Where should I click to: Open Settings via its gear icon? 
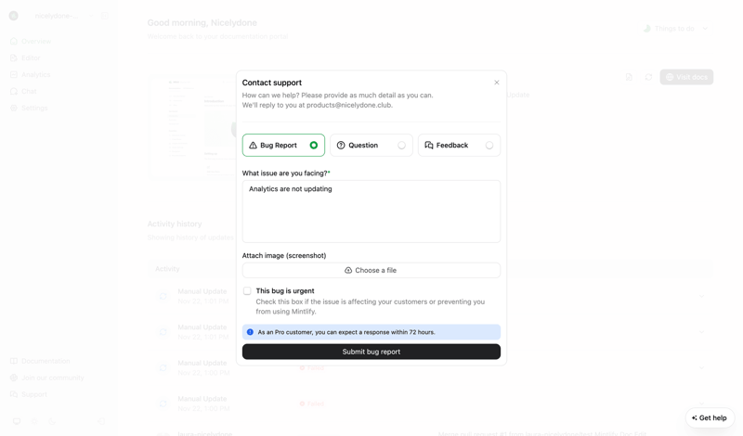pos(14,108)
